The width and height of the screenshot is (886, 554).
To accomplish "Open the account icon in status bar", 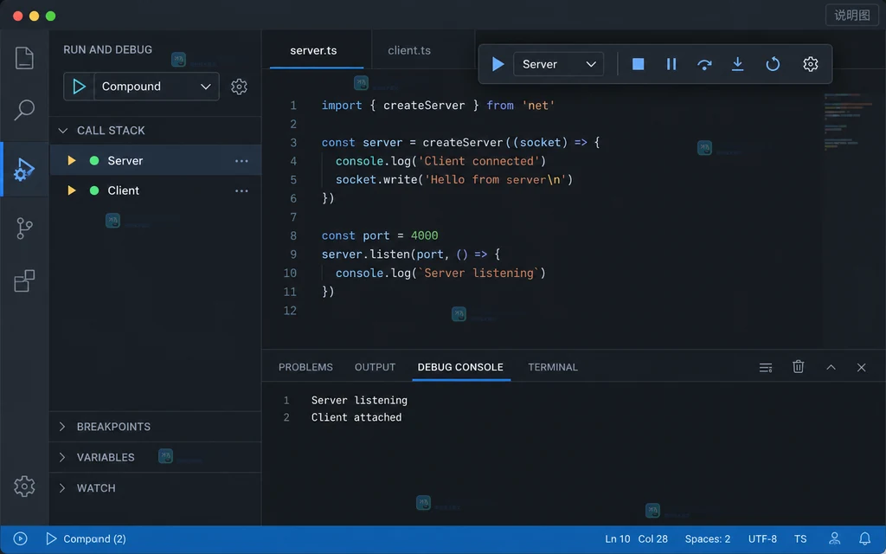I will (835, 538).
